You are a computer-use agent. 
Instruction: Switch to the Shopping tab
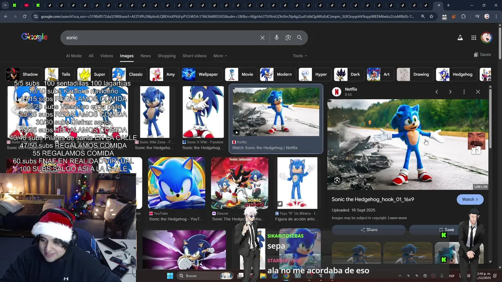point(167,56)
